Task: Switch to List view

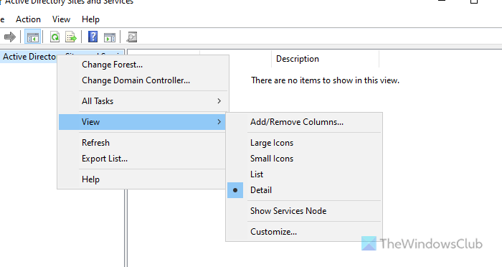Action: click(304, 174)
